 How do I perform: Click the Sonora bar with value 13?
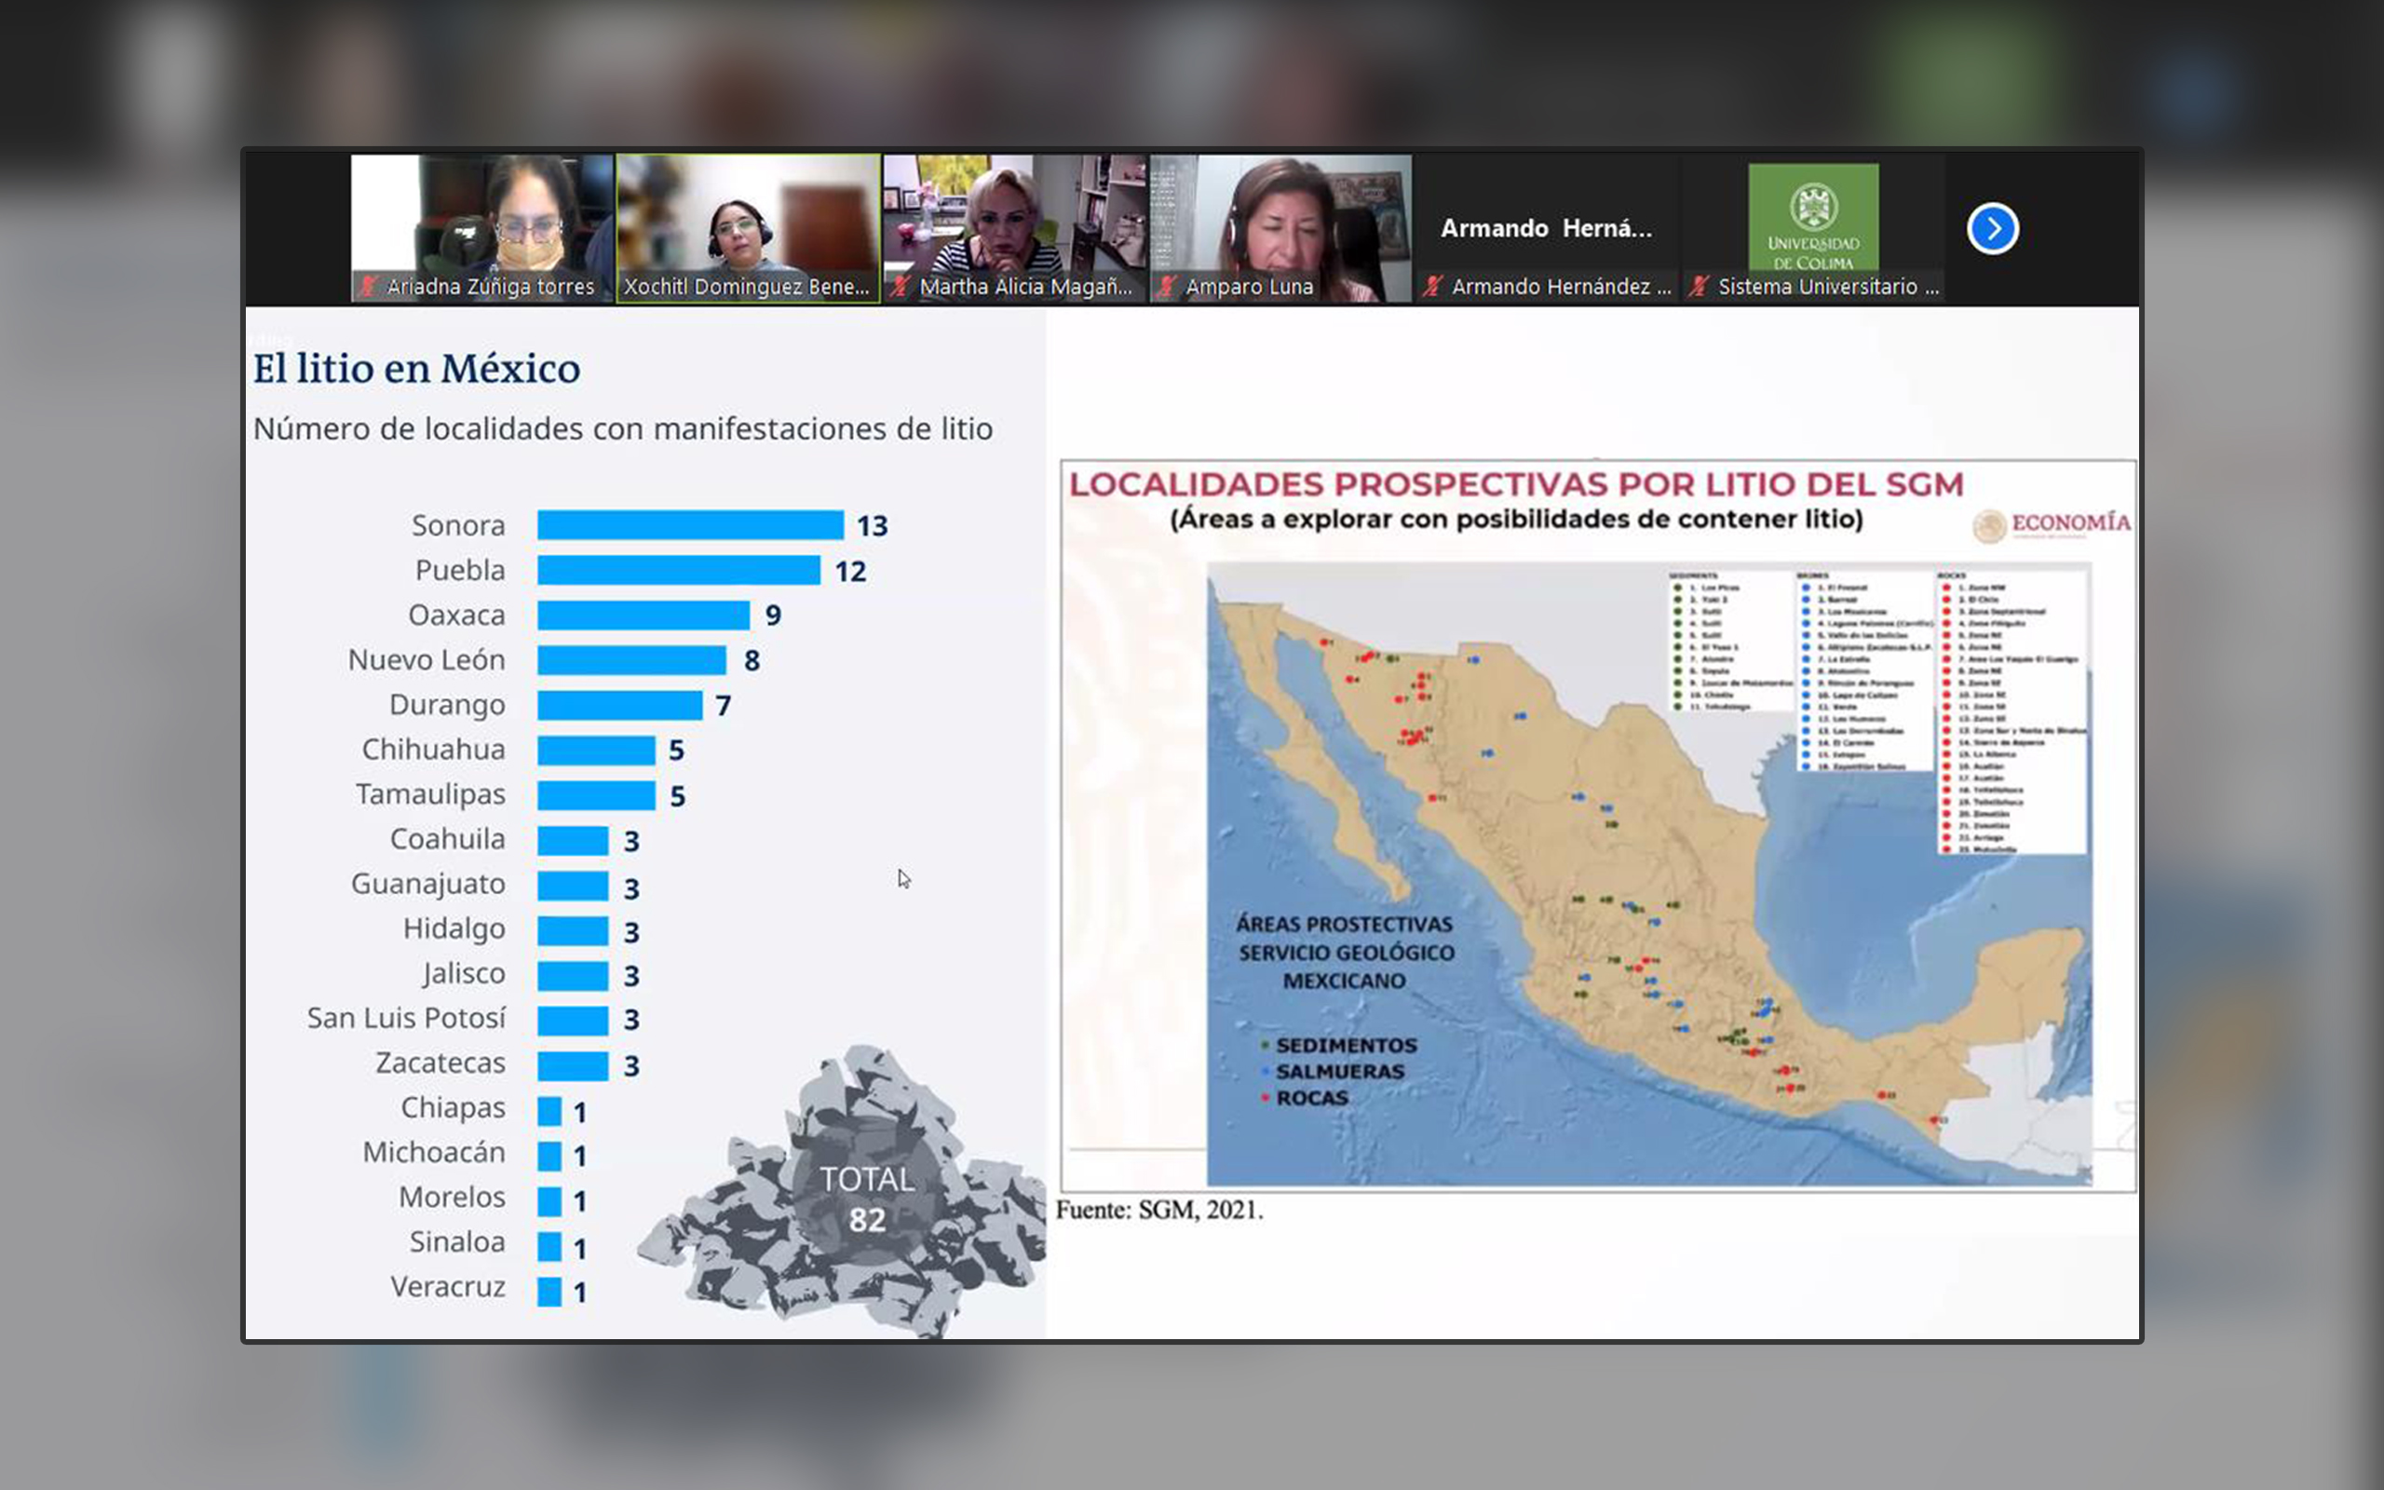coord(689,525)
